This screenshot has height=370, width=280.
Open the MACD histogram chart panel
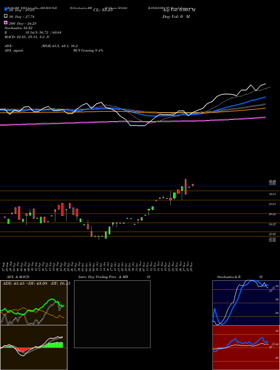(x=34, y=348)
